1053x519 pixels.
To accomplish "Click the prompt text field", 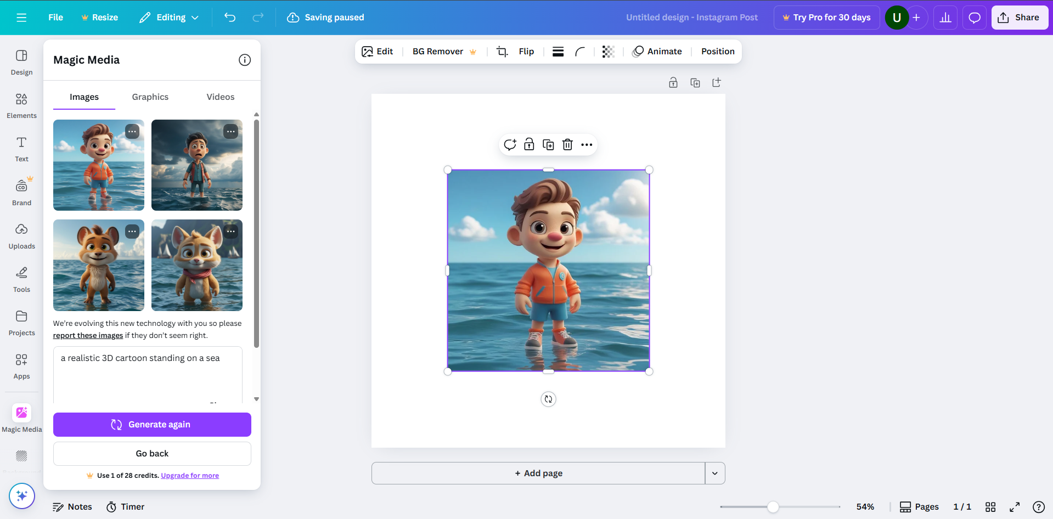I will point(147,362).
